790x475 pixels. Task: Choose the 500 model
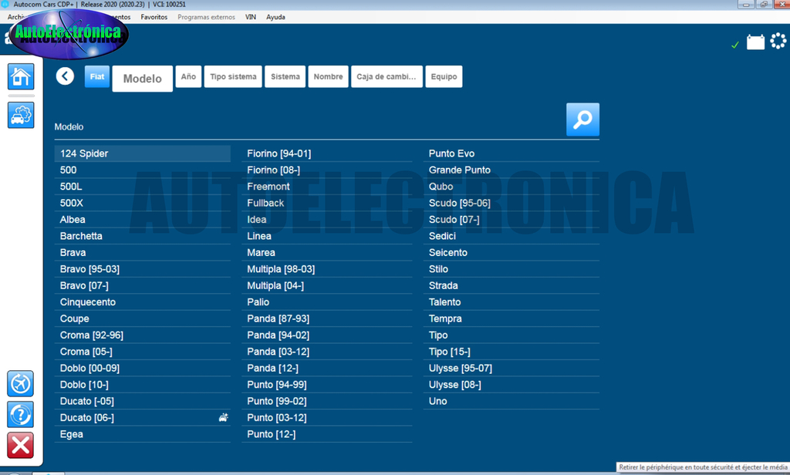(143, 170)
